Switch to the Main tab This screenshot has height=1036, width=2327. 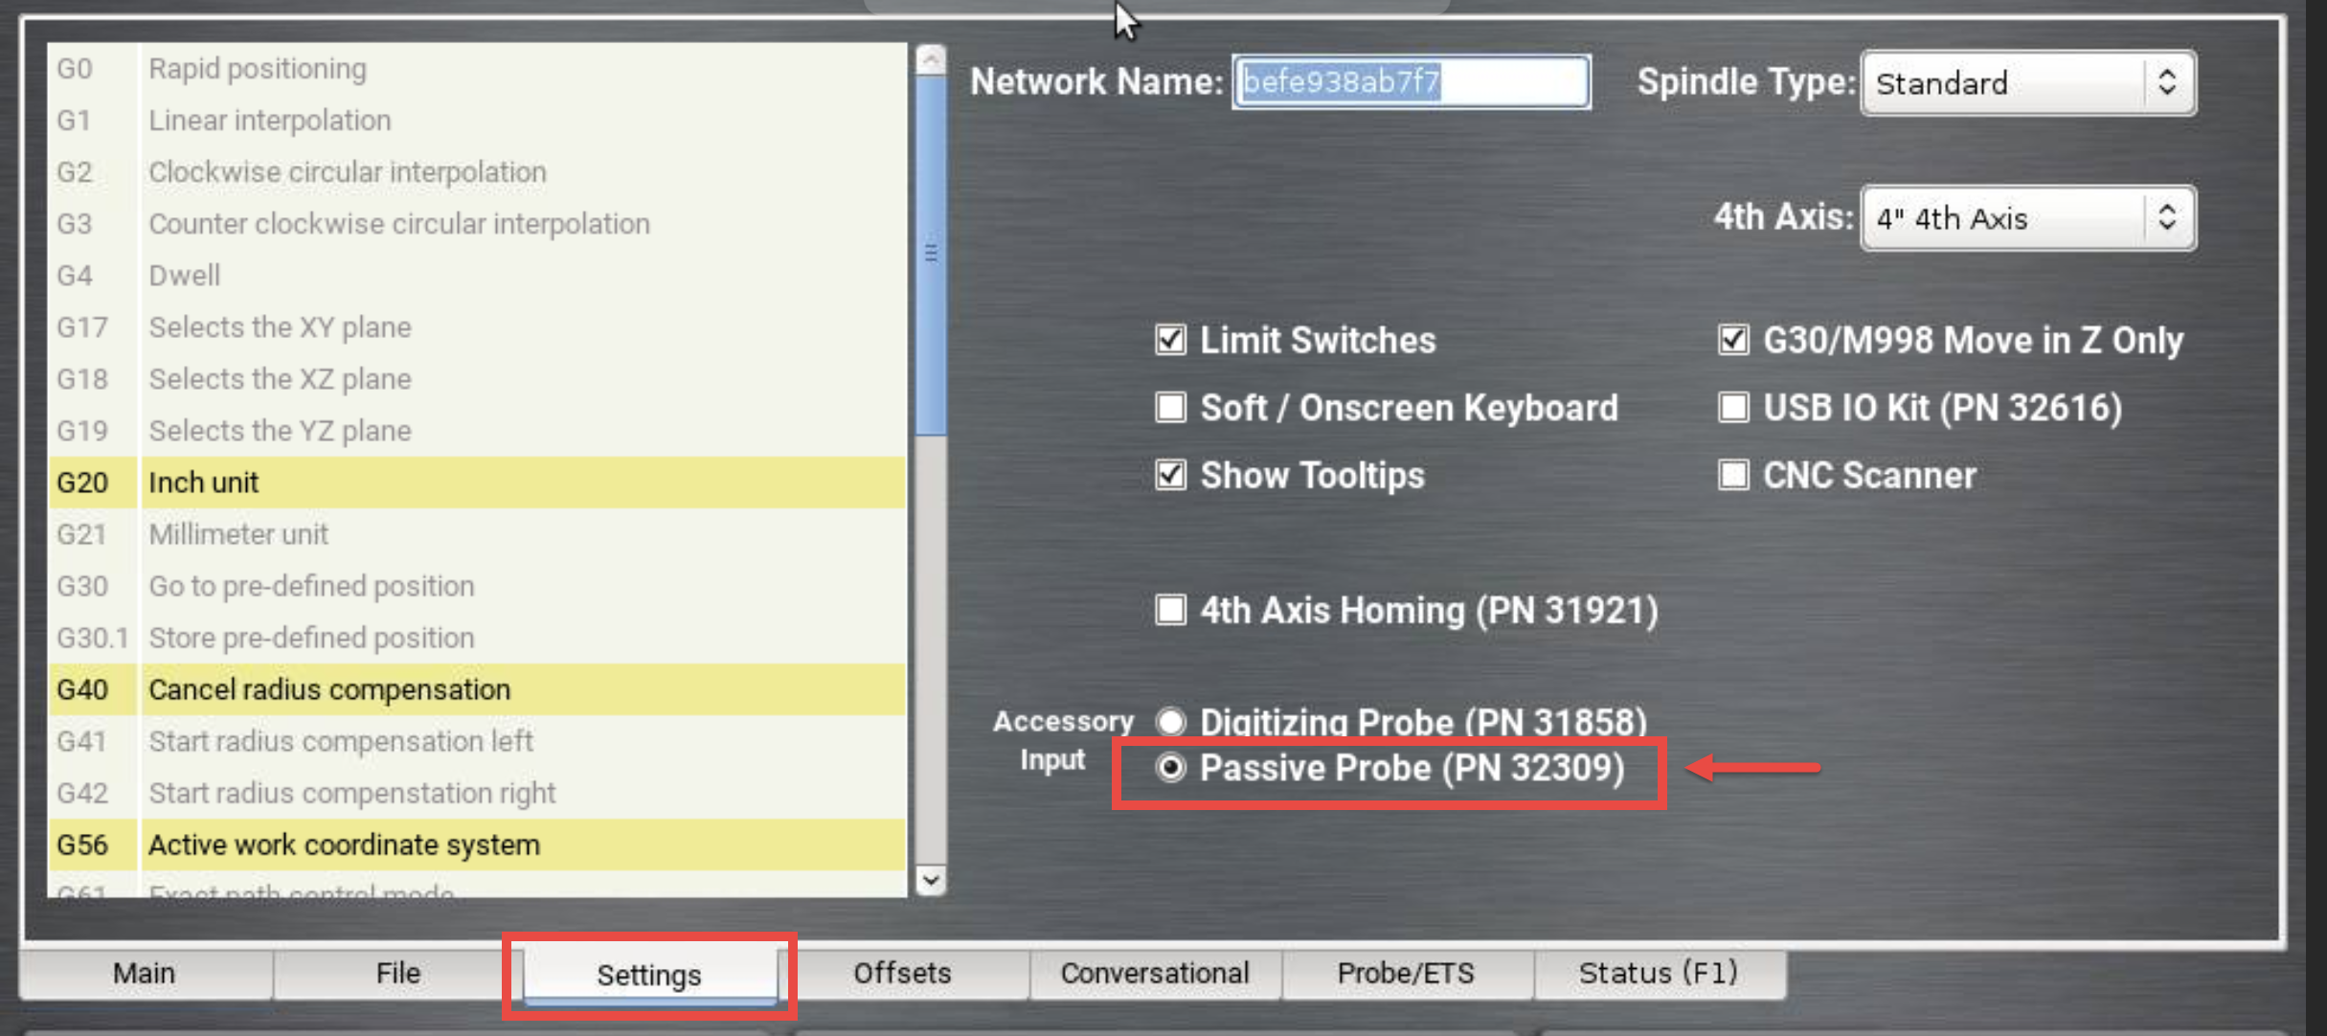pyautogui.click(x=145, y=974)
